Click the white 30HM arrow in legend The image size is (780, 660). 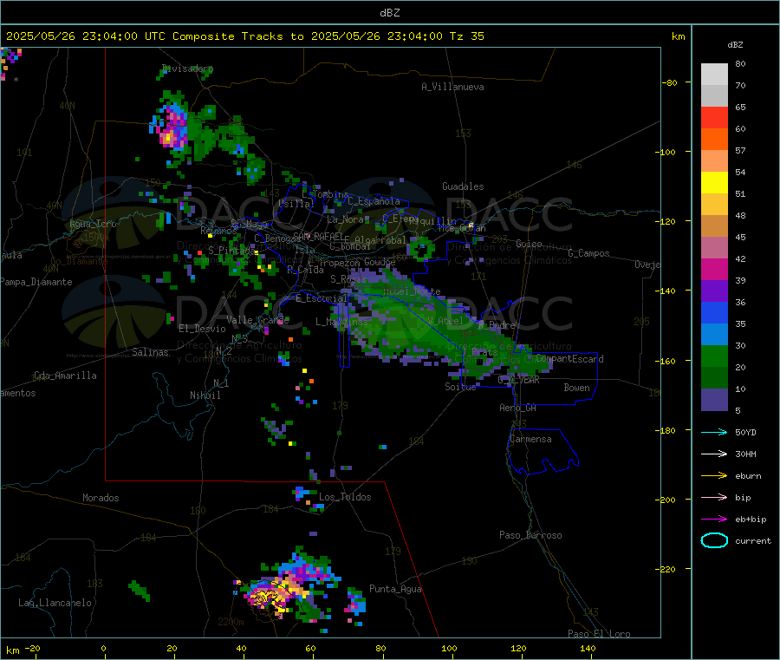pos(714,454)
